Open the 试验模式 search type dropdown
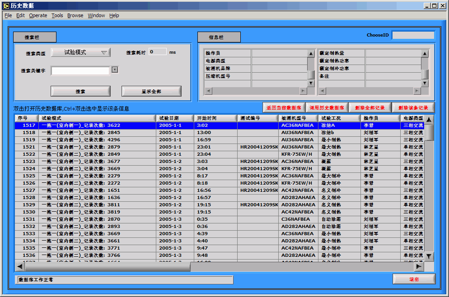The height and width of the screenshot is (297, 449). pyautogui.click(x=80, y=52)
